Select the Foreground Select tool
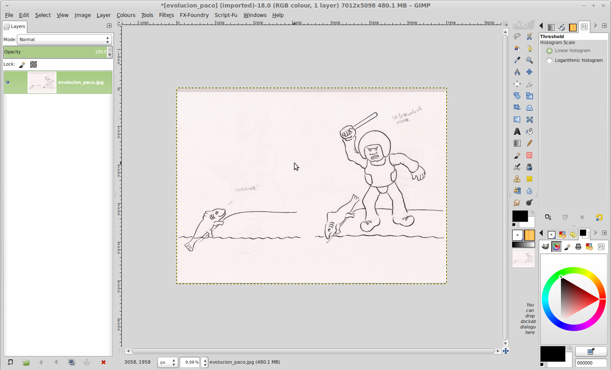 517,48
